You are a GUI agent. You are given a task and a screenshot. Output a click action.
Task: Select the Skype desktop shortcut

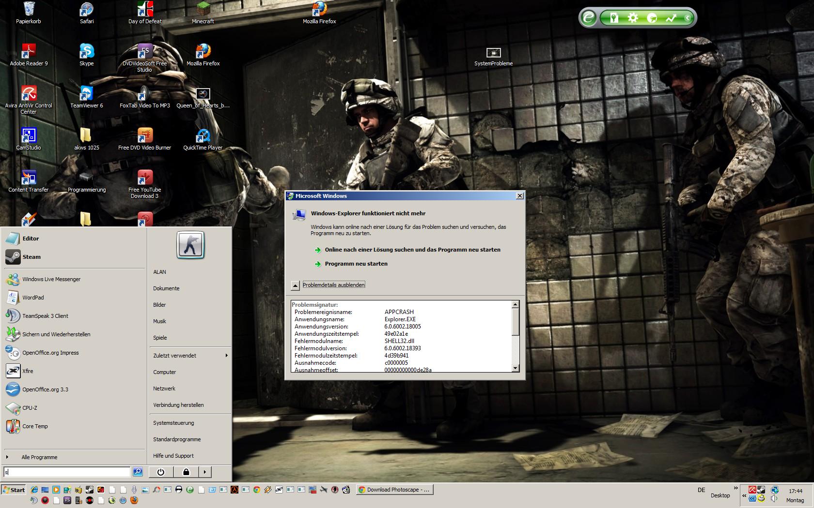pyautogui.click(x=87, y=55)
